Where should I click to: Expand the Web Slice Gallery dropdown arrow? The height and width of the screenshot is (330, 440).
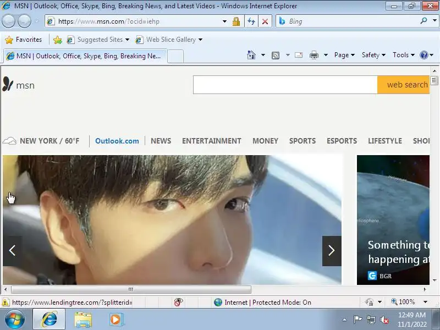click(x=200, y=40)
